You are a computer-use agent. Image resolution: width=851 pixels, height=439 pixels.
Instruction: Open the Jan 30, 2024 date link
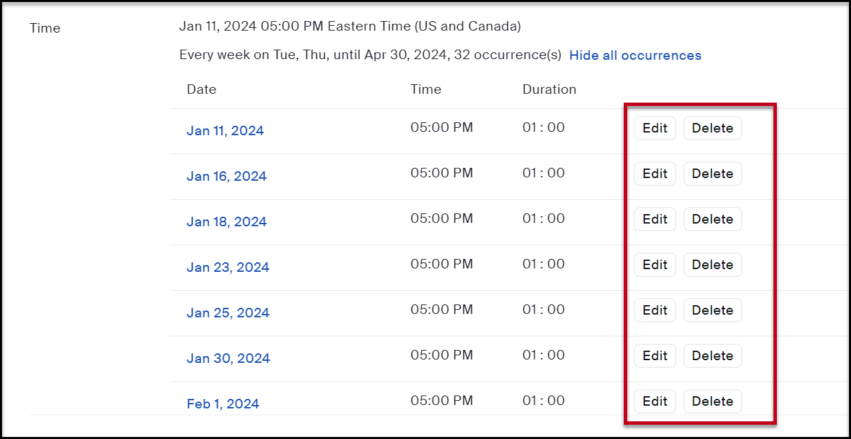tap(228, 359)
